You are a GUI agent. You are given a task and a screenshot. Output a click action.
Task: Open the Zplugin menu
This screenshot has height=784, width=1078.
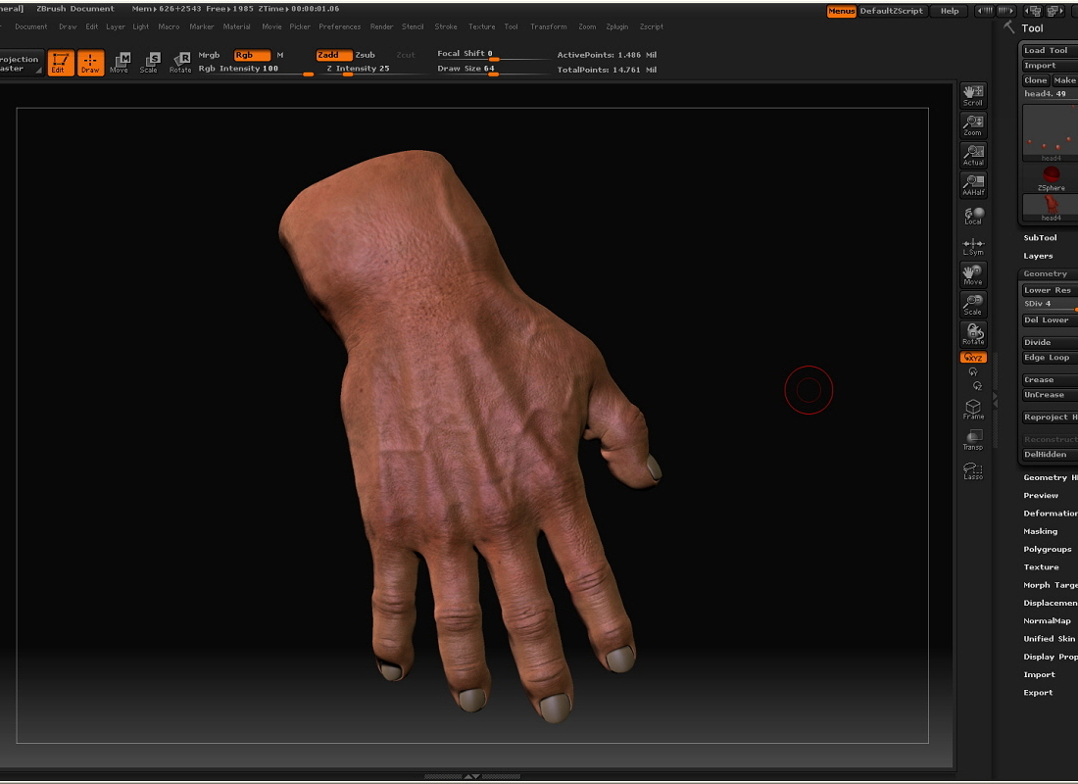coord(617,26)
